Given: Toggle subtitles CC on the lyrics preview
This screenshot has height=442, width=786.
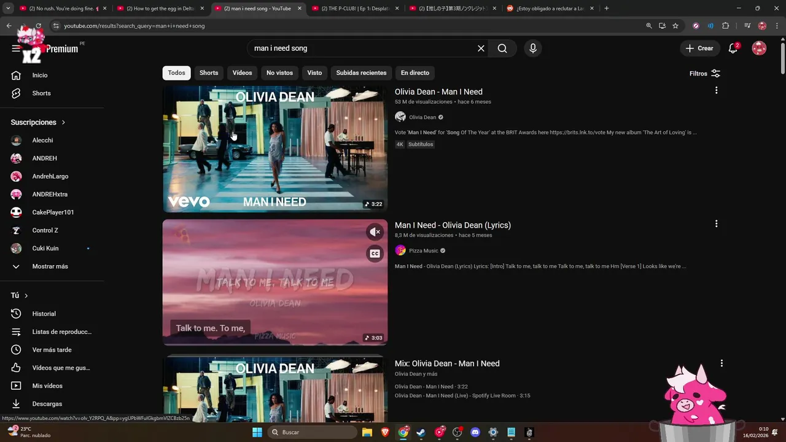Looking at the screenshot, I should [x=375, y=254].
